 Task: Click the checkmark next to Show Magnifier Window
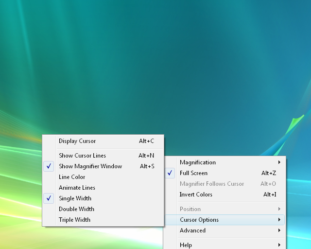click(49, 166)
